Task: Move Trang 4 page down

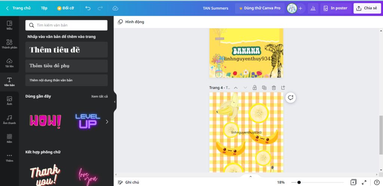Action: [245, 88]
